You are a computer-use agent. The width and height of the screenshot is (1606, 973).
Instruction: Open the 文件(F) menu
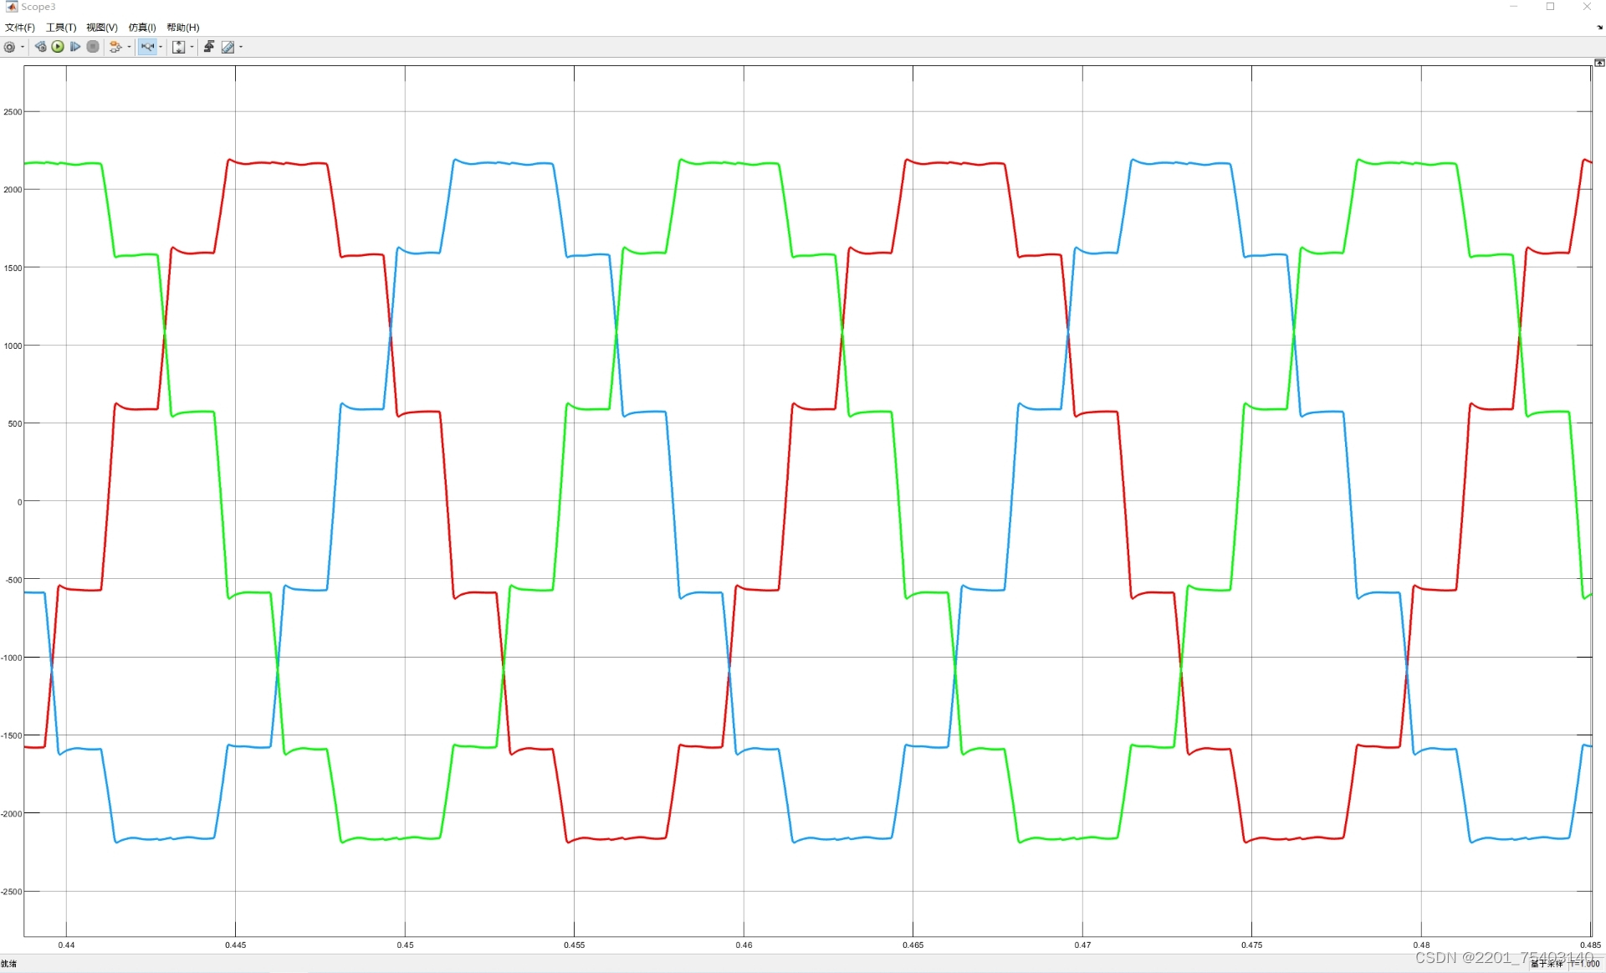click(x=20, y=28)
